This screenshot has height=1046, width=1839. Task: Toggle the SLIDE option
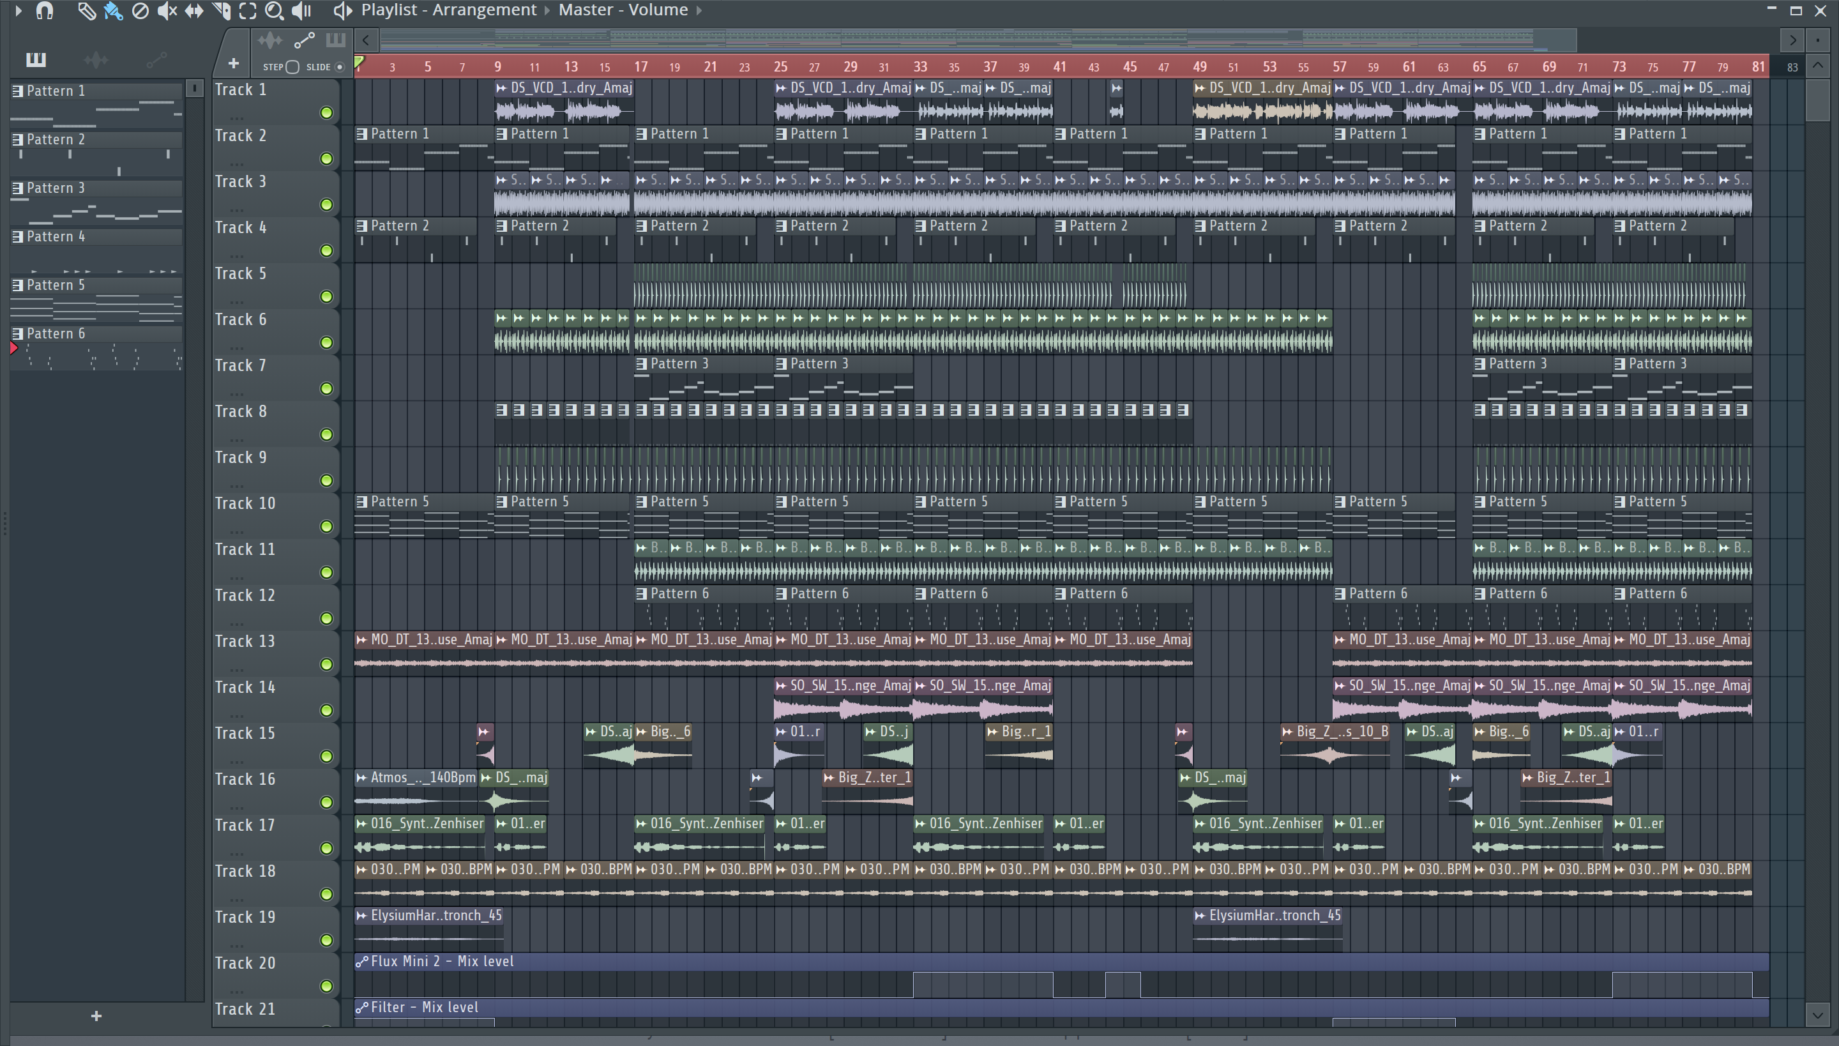340,67
